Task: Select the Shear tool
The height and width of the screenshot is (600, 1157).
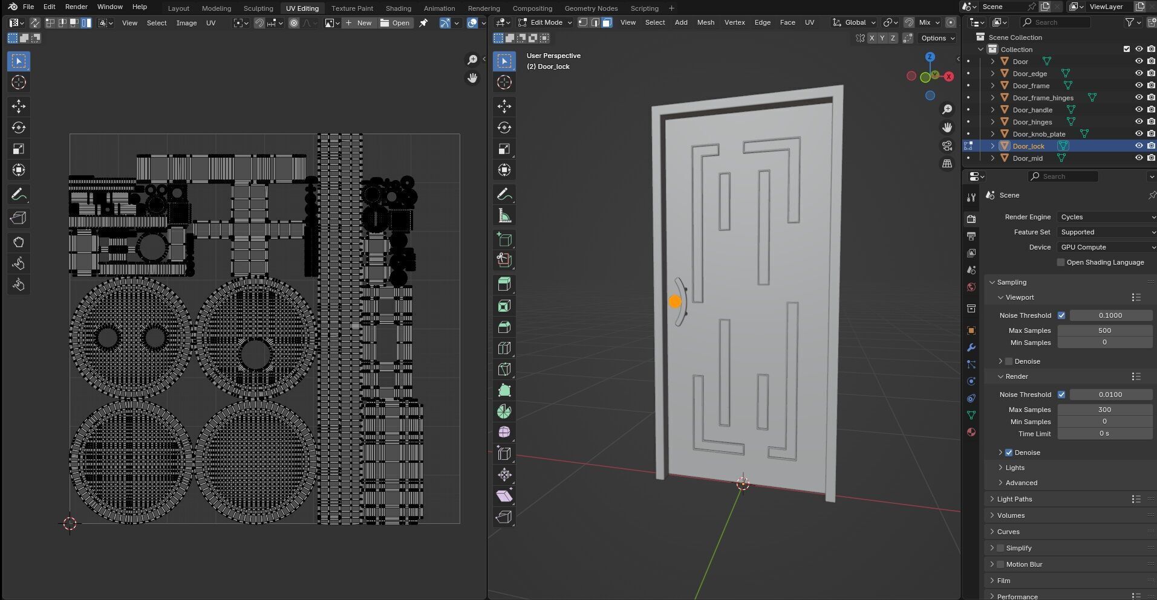Action: (504, 496)
